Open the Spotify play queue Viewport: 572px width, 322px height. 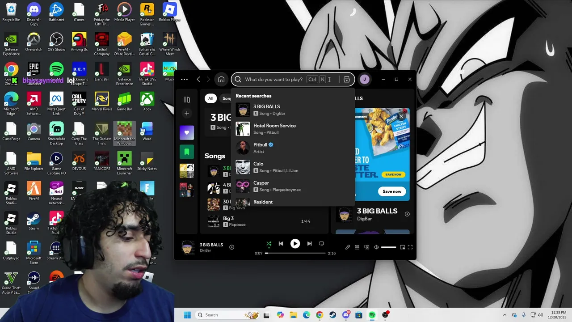pos(357,247)
